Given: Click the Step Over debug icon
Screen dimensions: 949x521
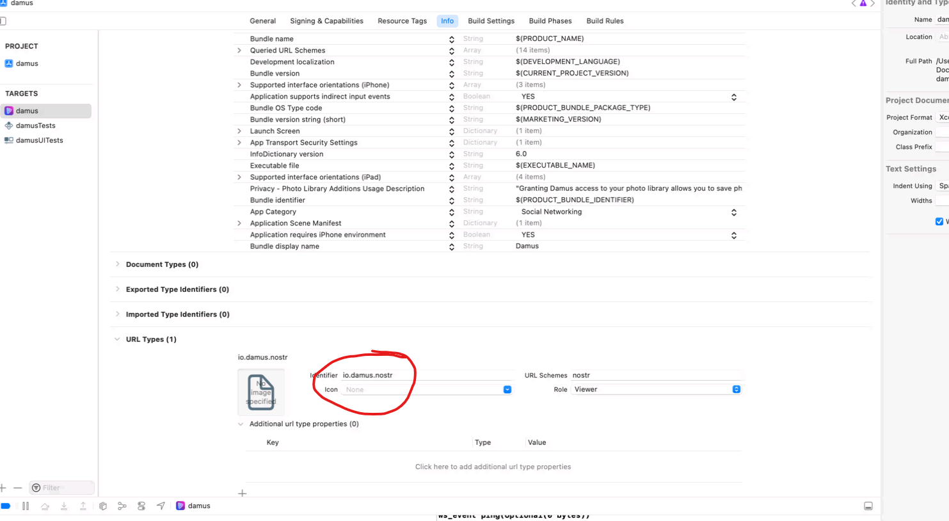Looking at the screenshot, I should (45, 506).
